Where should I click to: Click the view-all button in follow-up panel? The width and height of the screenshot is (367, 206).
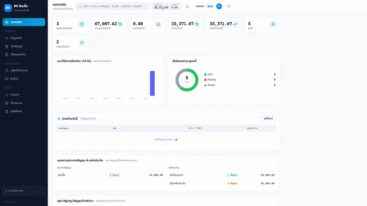tap(268, 118)
